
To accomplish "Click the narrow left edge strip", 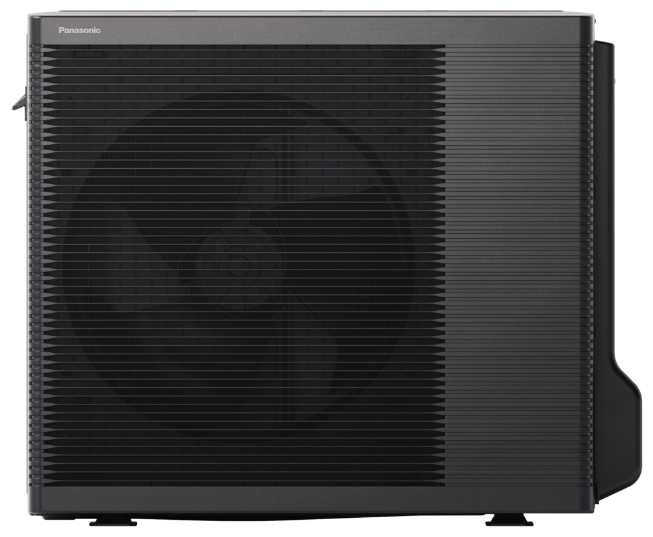I will (x=31, y=255).
